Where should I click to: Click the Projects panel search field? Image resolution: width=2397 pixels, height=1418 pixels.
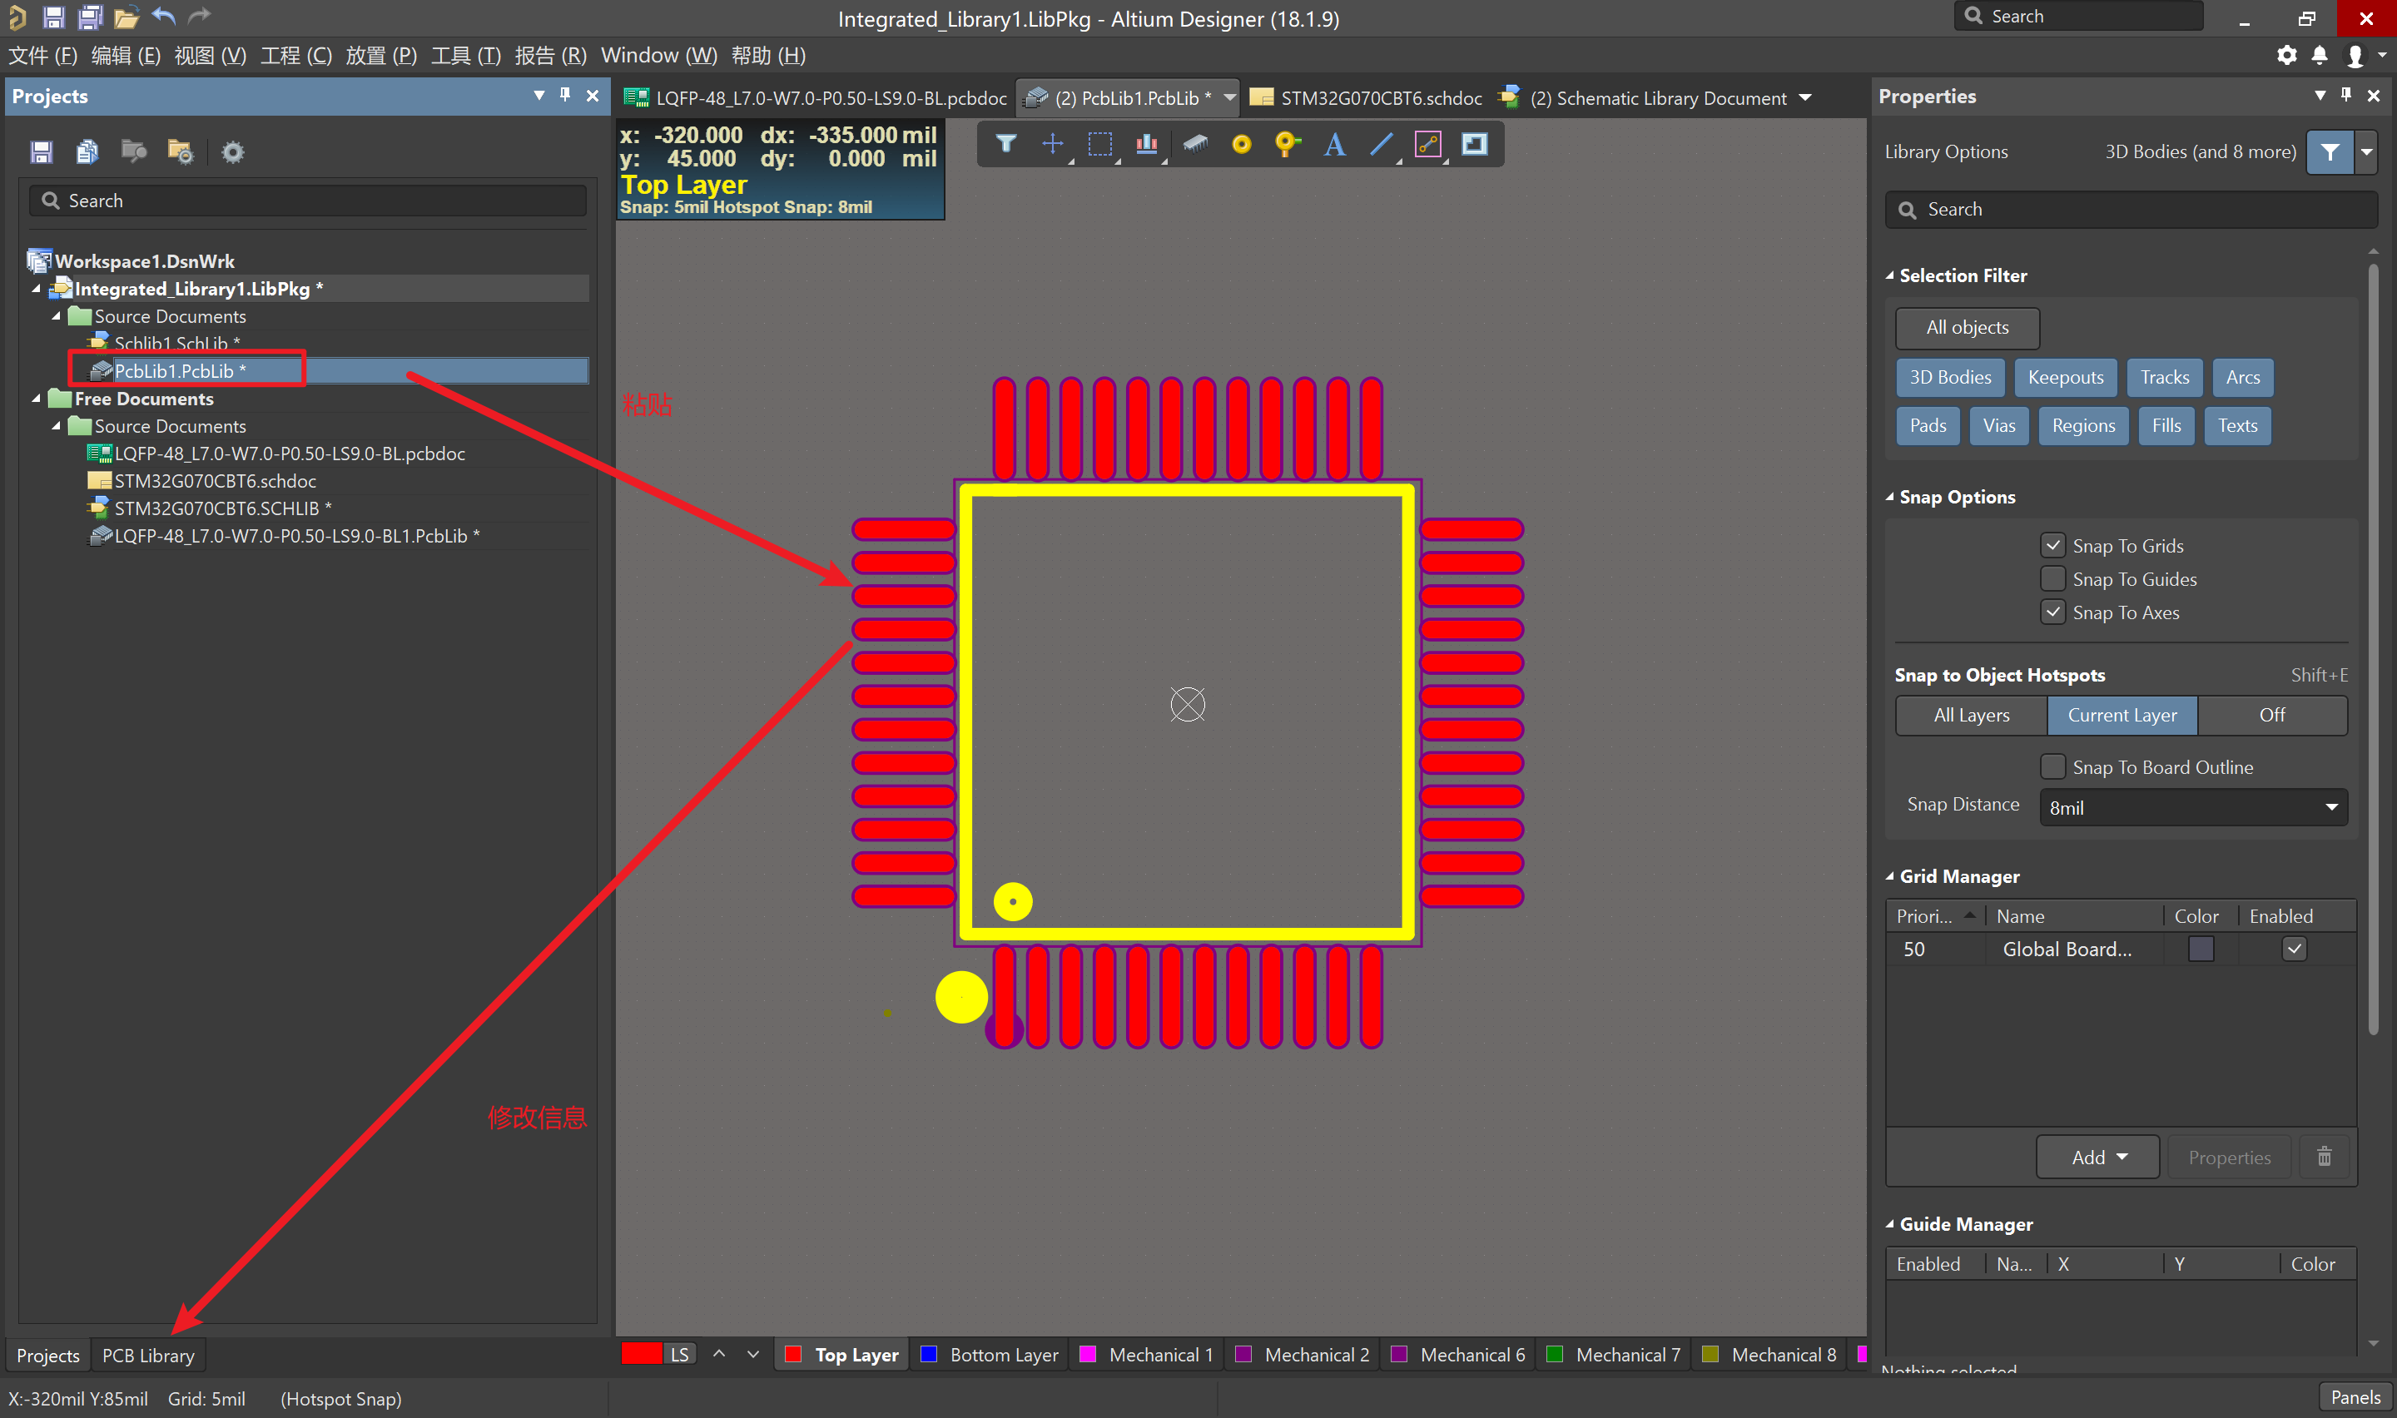click(308, 201)
